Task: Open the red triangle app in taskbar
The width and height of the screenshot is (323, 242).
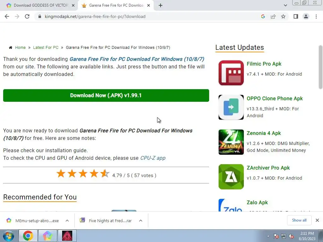Action: [67, 236]
